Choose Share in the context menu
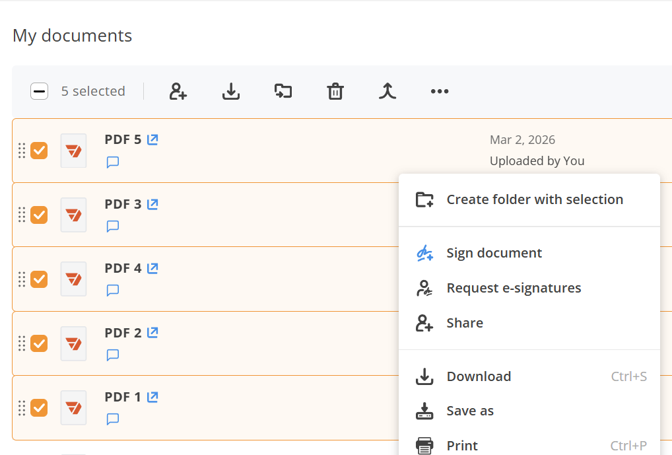Viewport: 672px width, 455px height. (x=529, y=323)
